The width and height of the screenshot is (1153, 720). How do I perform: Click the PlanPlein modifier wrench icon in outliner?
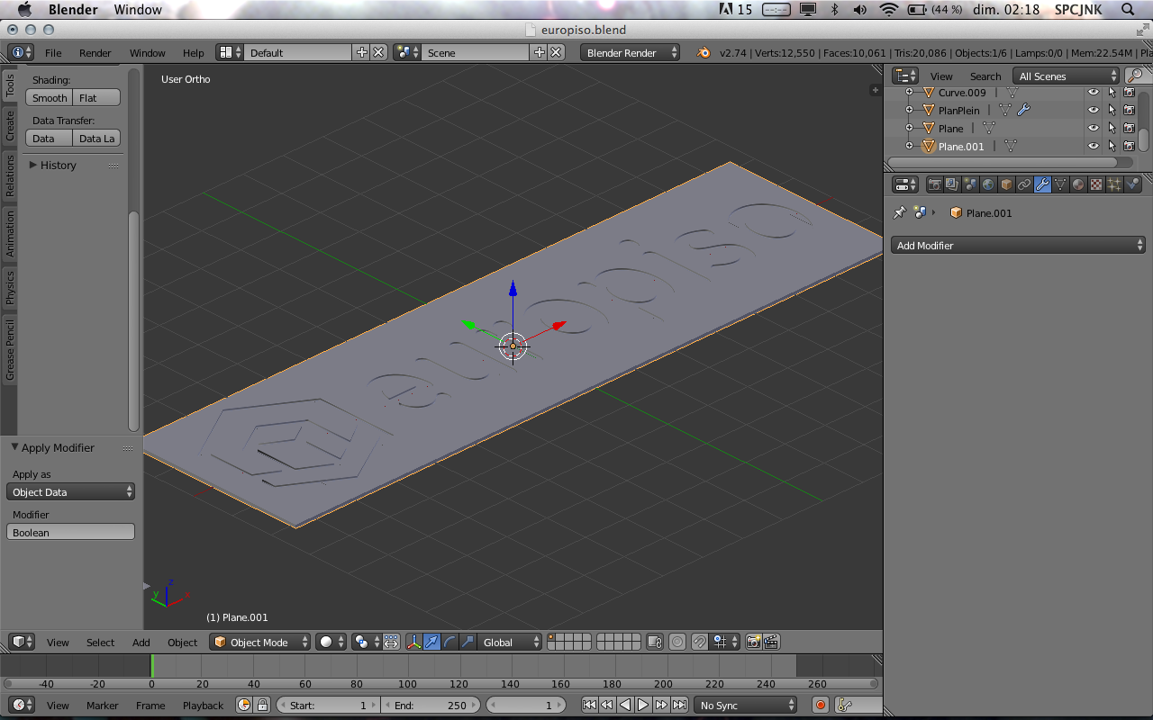1023,111
